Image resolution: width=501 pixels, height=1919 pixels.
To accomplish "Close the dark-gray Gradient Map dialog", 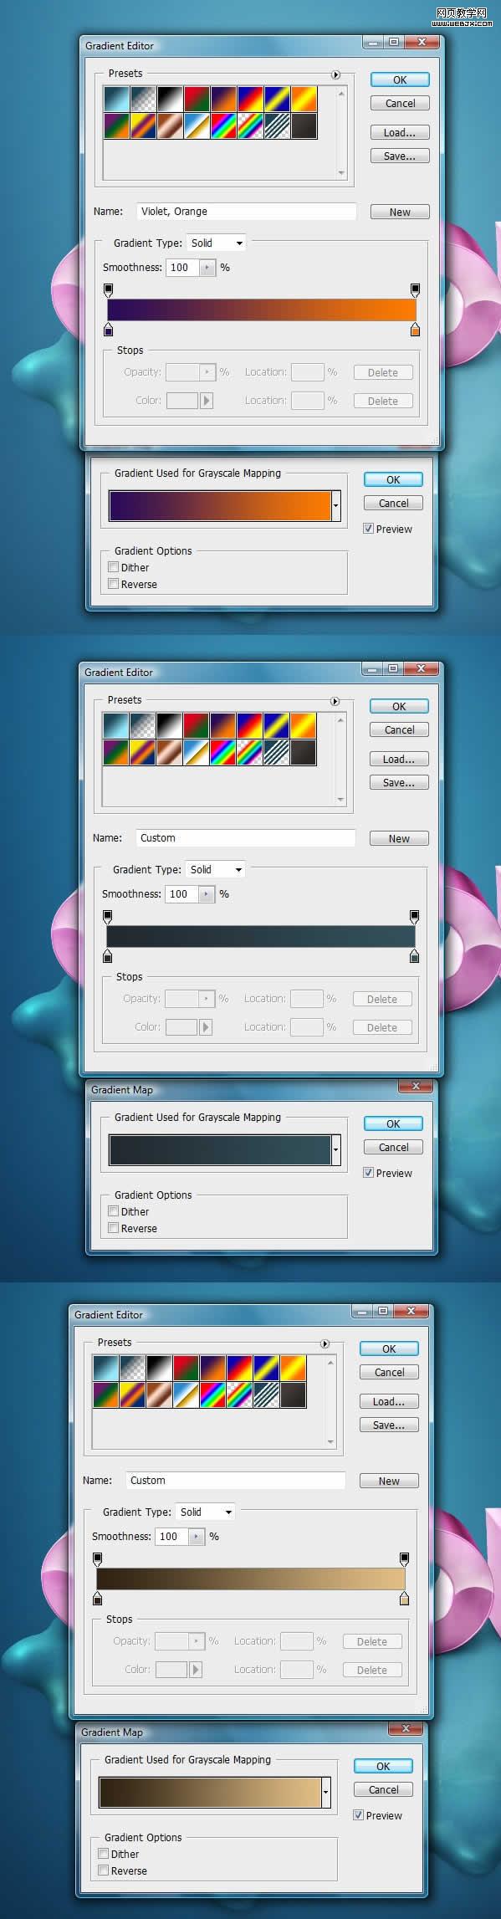I will [x=416, y=1087].
